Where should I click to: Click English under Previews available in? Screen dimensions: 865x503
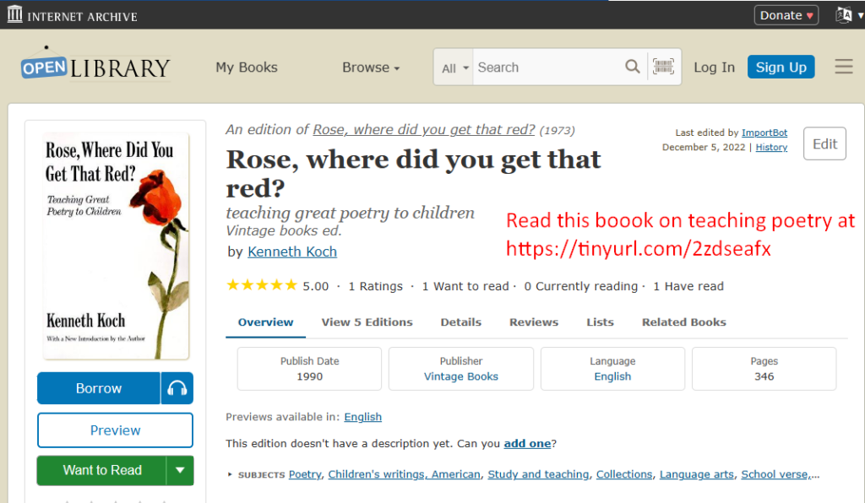click(363, 417)
